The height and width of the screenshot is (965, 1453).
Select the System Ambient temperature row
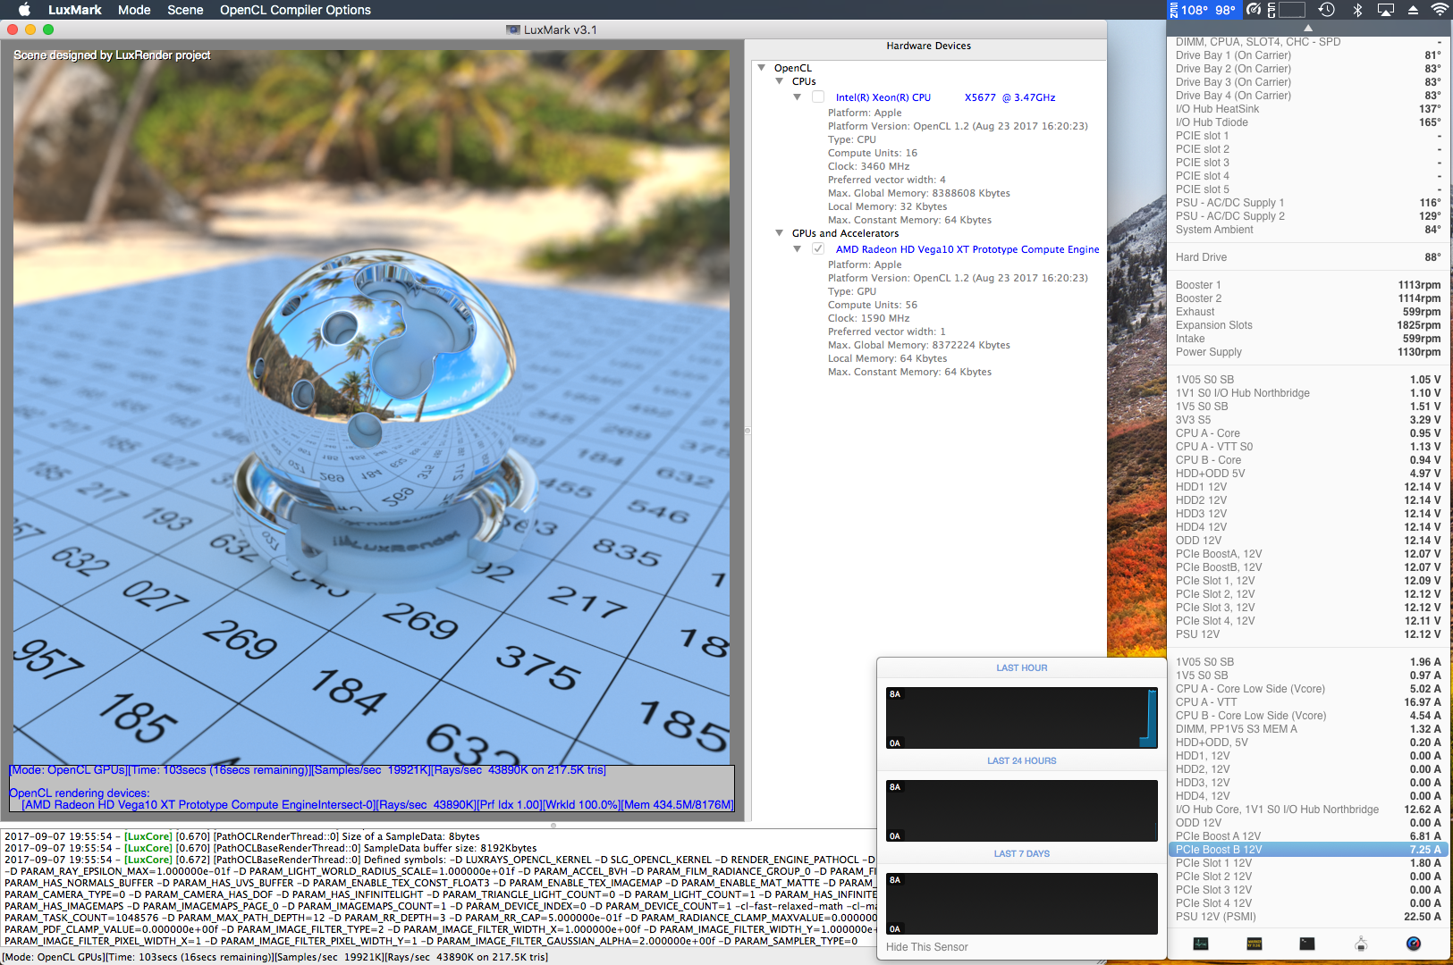pyautogui.click(x=1308, y=230)
